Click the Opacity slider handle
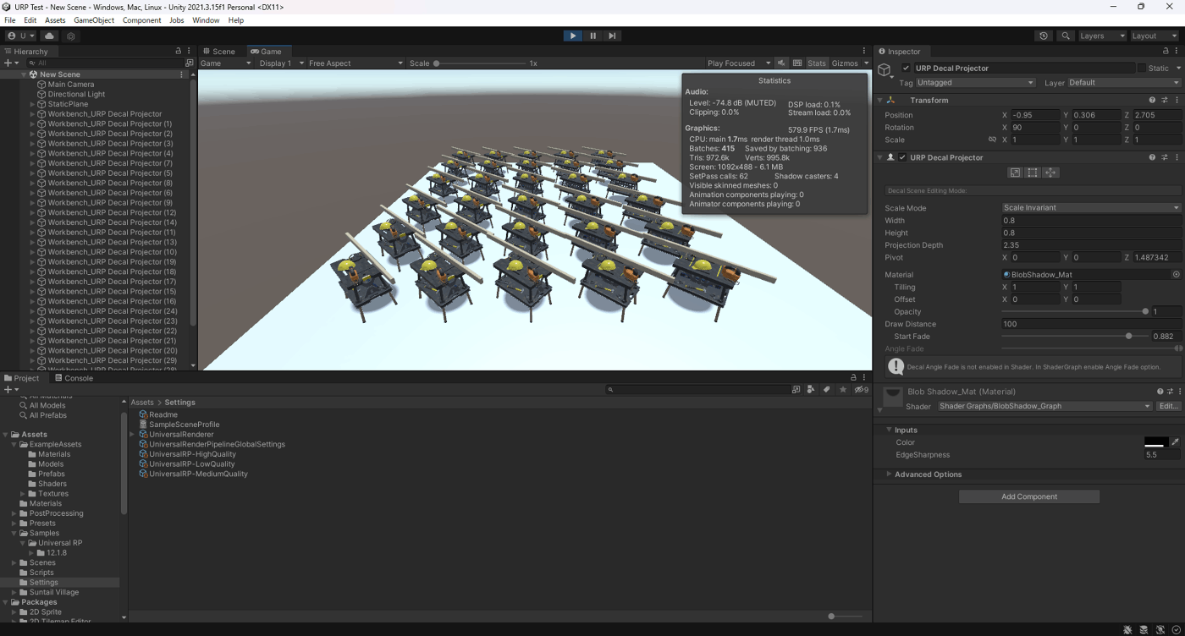 tap(1145, 311)
